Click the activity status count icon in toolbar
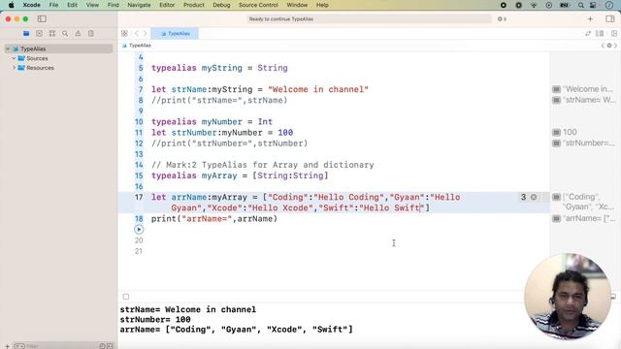 click(x=502, y=19)
